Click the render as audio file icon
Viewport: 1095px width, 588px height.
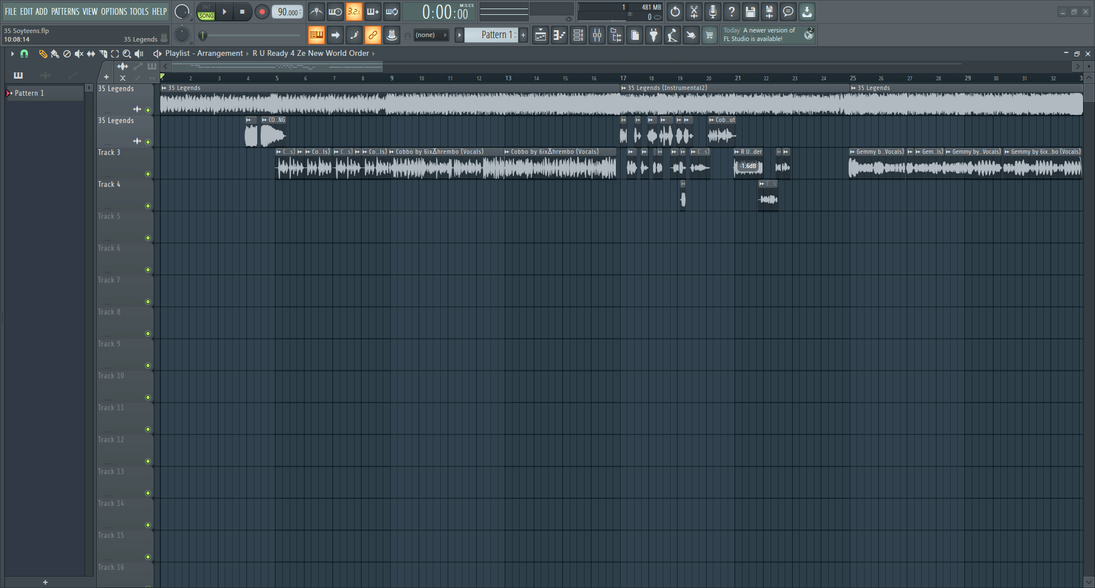[x=769, y=11]
